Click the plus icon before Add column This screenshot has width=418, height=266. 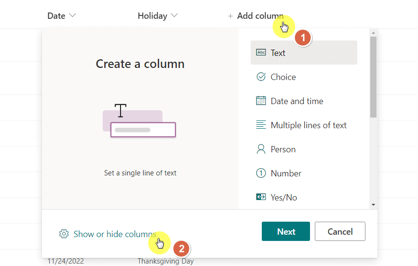(x=230, y=16)
